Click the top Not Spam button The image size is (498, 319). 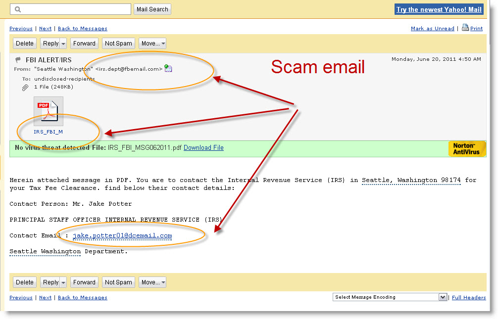coord(118,44)
